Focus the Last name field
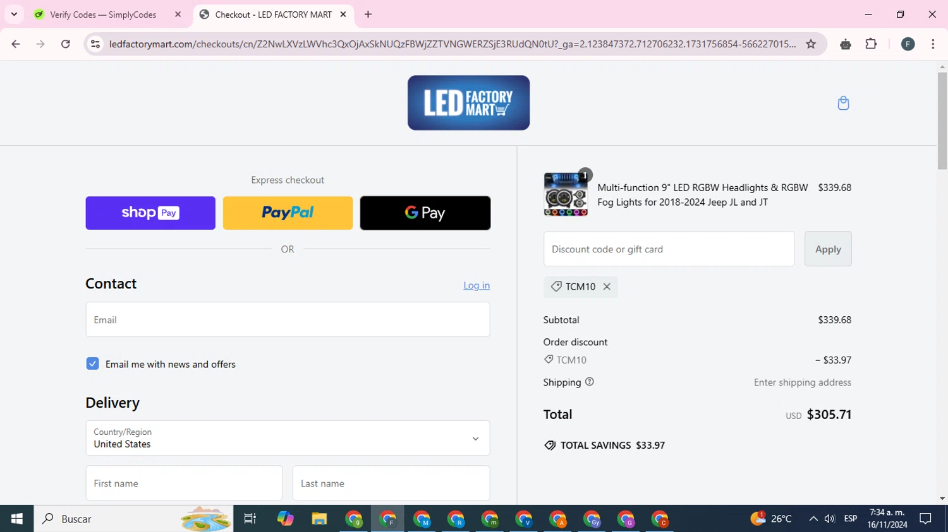 coord(391,483)
